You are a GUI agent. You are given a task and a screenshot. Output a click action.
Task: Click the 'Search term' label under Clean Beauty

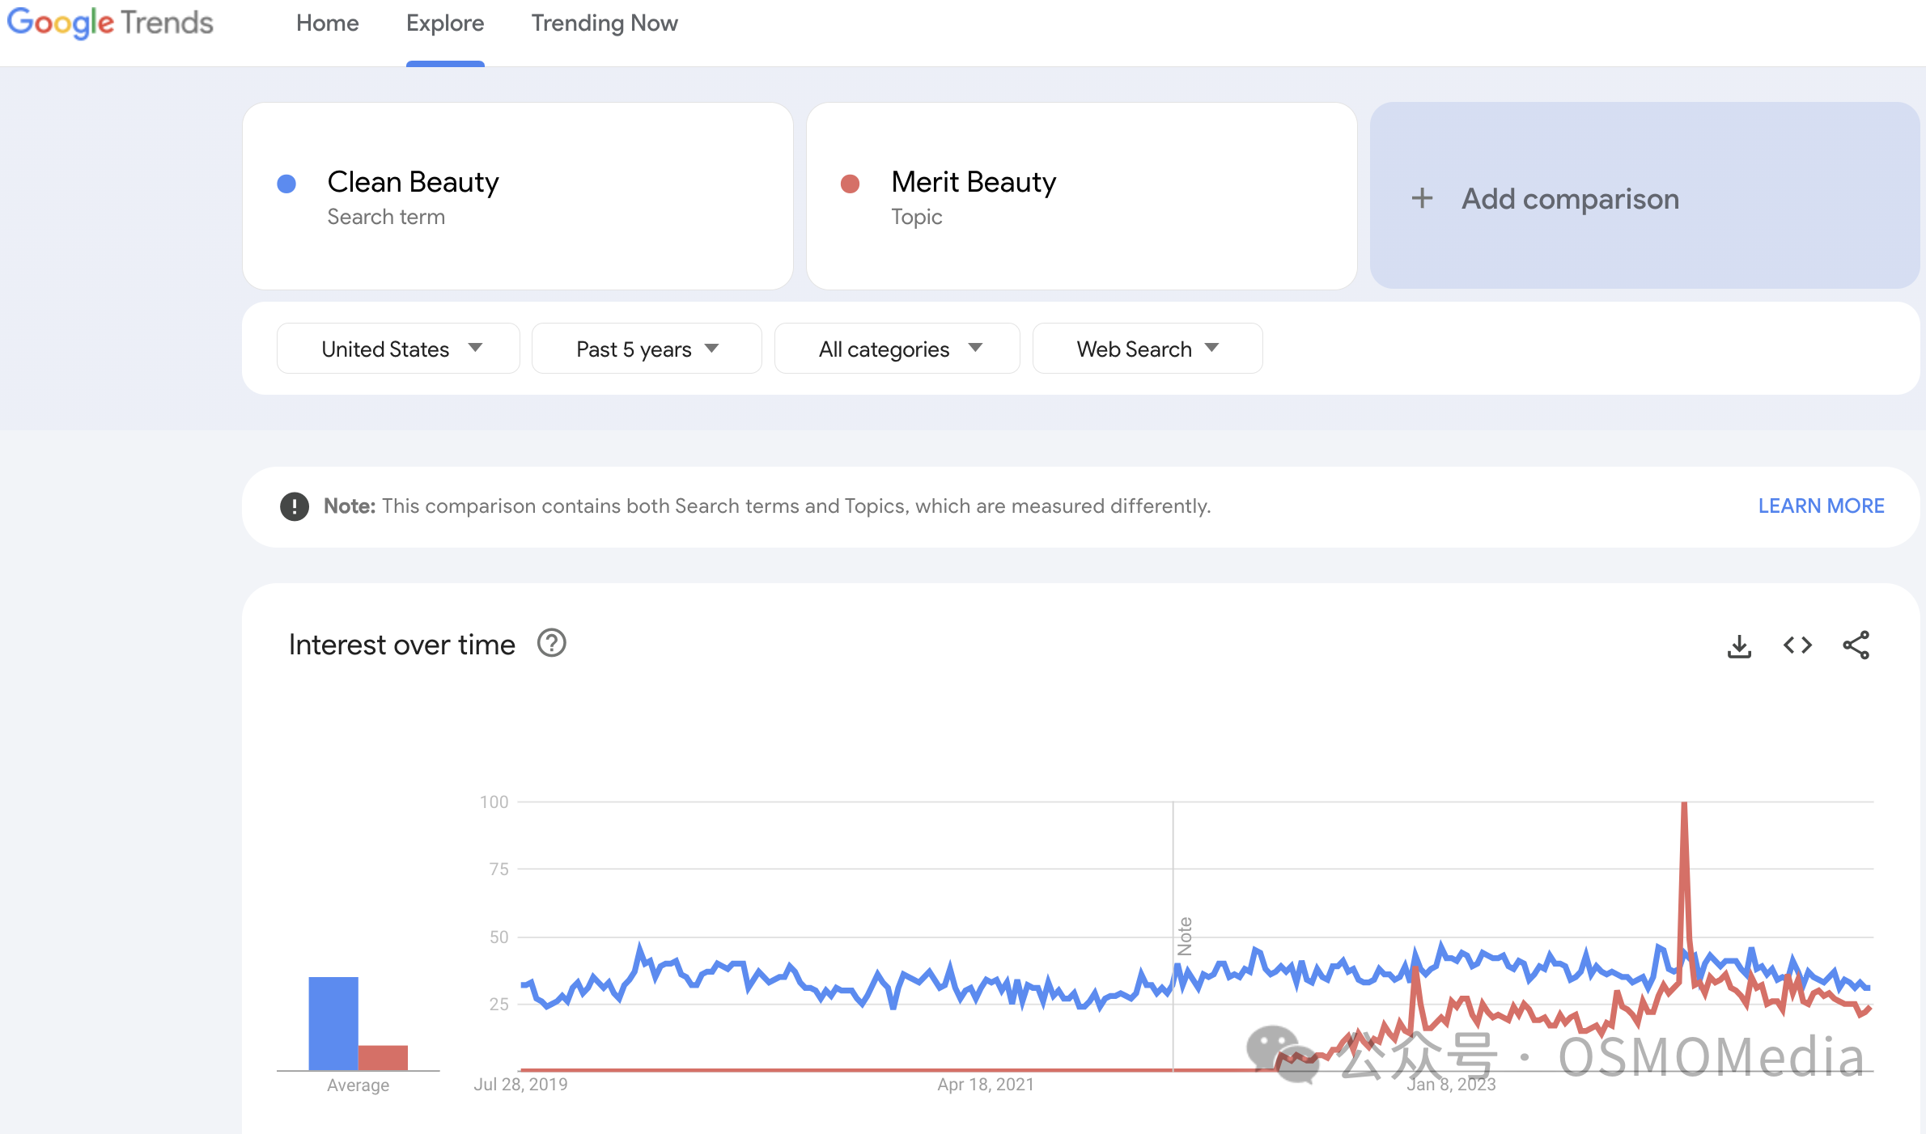386,217
